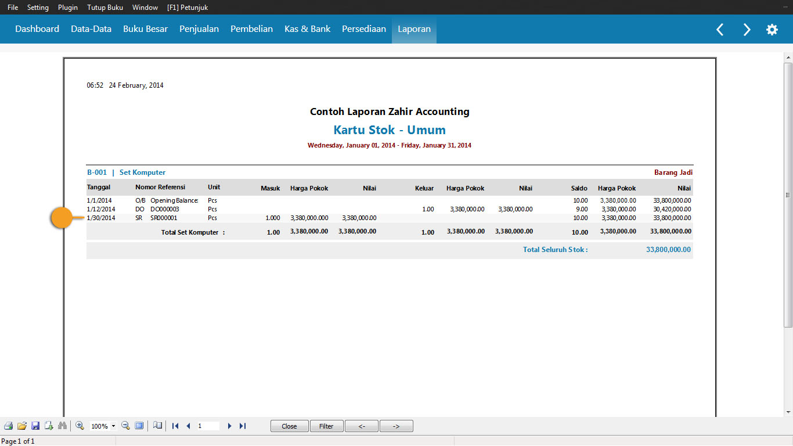This screenshot has height=446, width=793.
Task: Click the scrollbar down arrow
Action: [x=788, y=412]
